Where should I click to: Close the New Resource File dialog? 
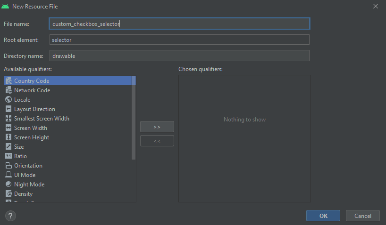[x=376, y=6]
